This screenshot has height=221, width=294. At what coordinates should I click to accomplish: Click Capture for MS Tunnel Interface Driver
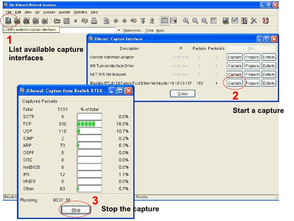pos(234,66)
